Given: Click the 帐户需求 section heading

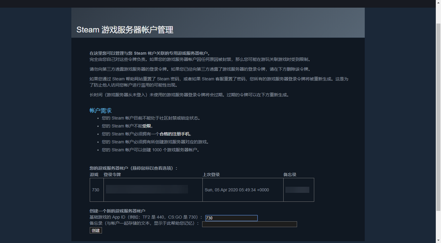Looking at the screenshot, I should tap(100, 110).
